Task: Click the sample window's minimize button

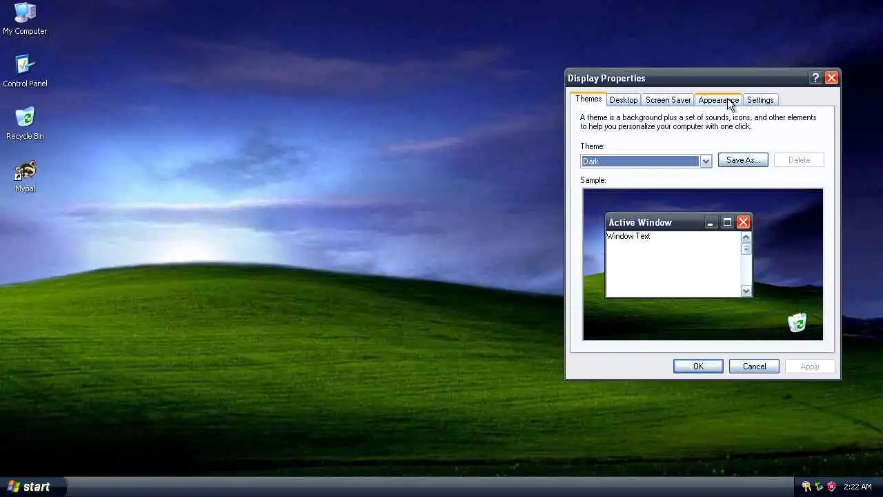Action: [x=711, y=222]
